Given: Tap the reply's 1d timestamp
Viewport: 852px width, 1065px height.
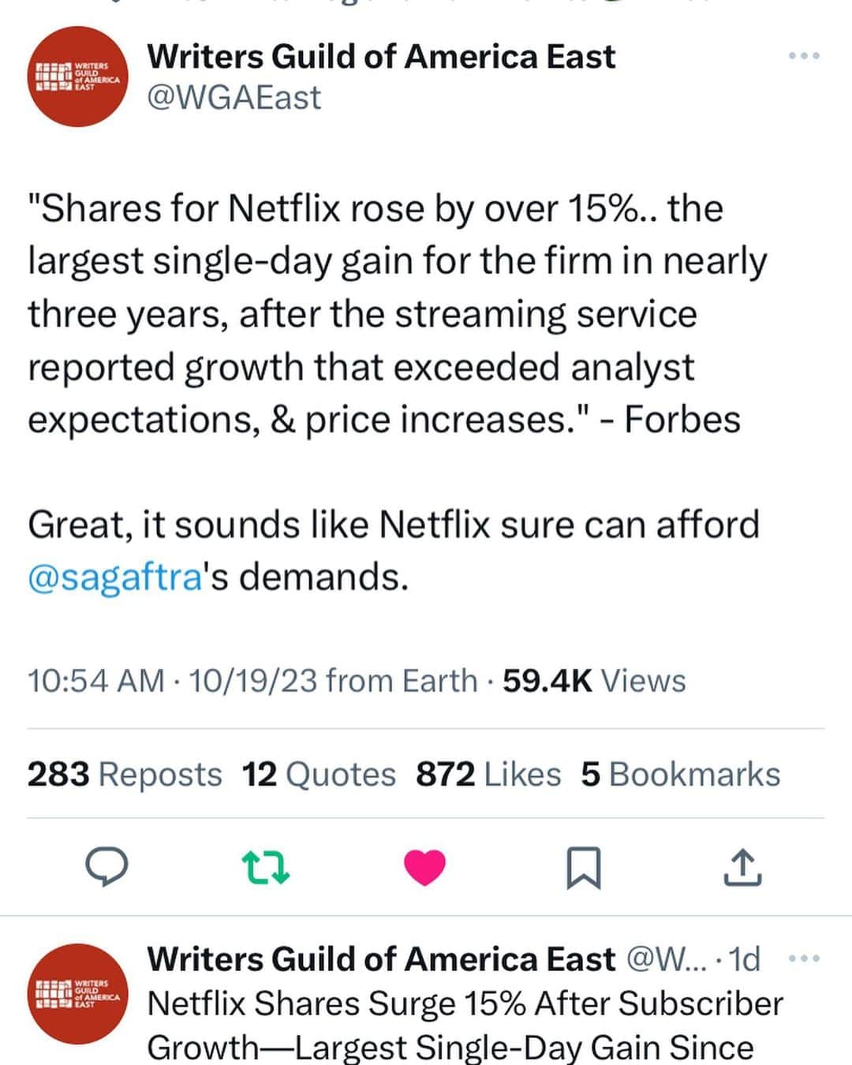Looking at the screenshot, I should point(745,959).
